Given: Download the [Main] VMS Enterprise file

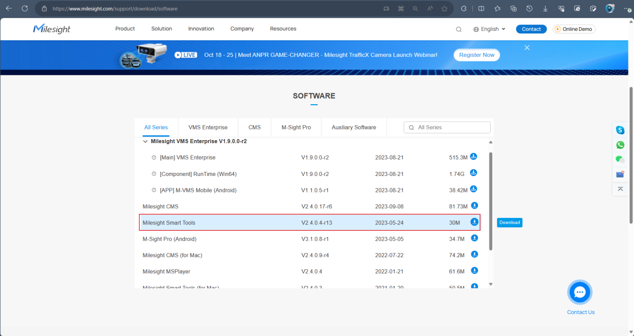Looking at the screenshot, I should coord(474,157).
